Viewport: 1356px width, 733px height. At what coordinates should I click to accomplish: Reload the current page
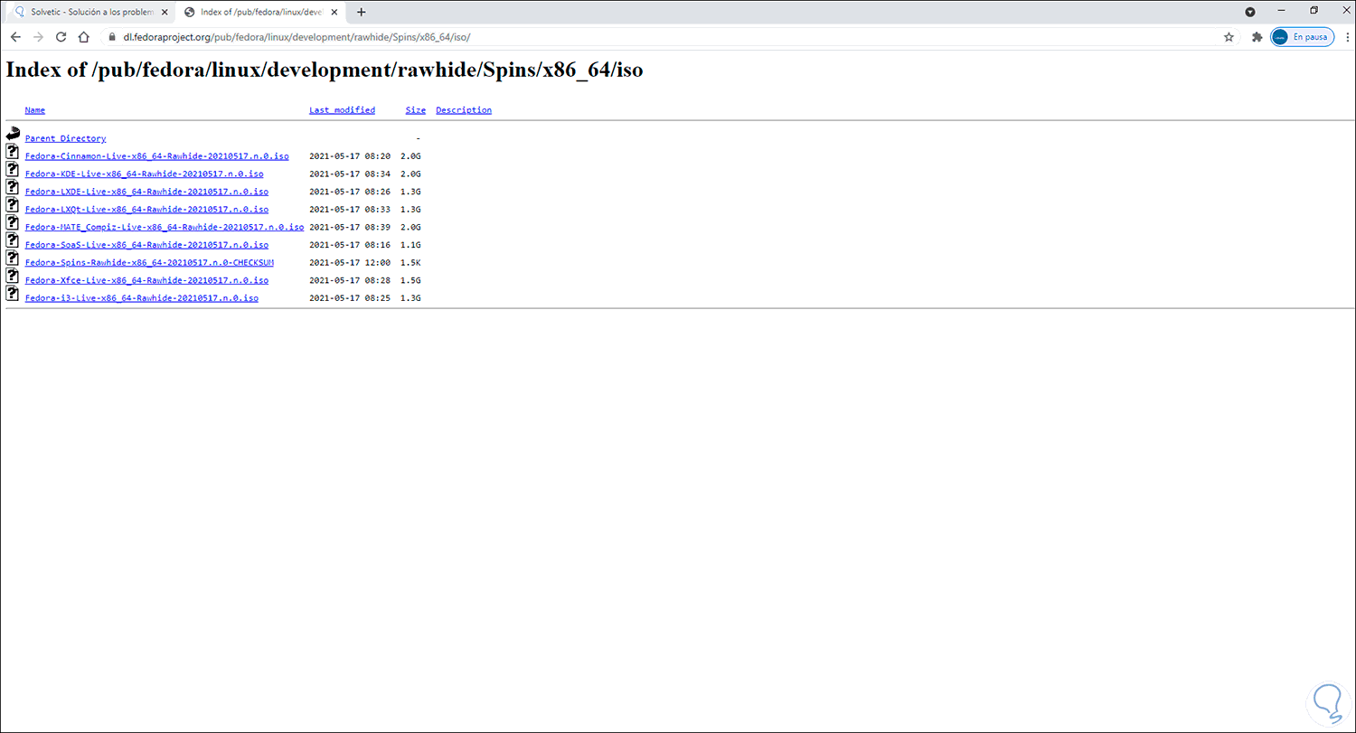click(61, 37)
